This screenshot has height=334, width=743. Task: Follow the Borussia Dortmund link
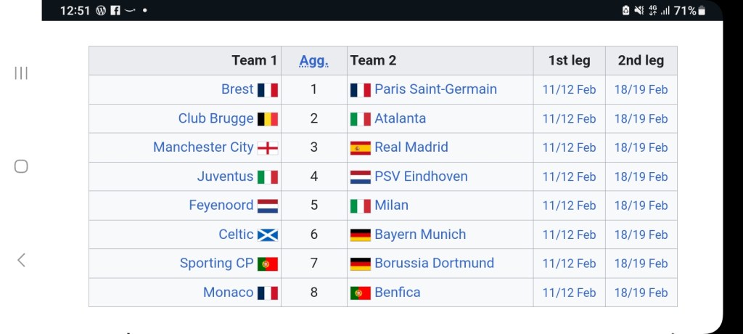(x=434, y=264)
